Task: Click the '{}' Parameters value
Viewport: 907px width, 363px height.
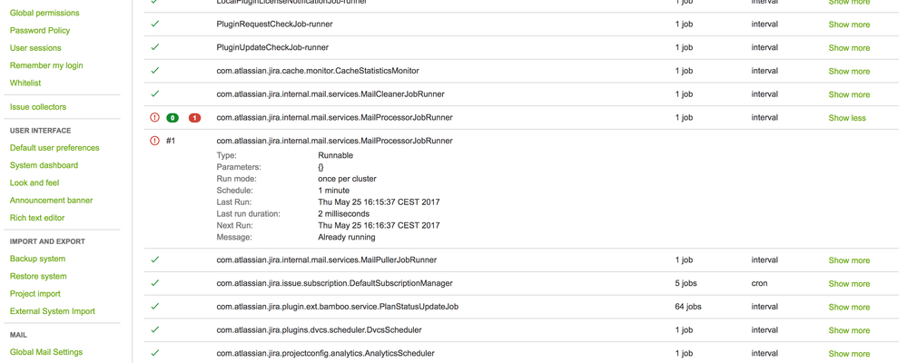Action: point(321,167)
